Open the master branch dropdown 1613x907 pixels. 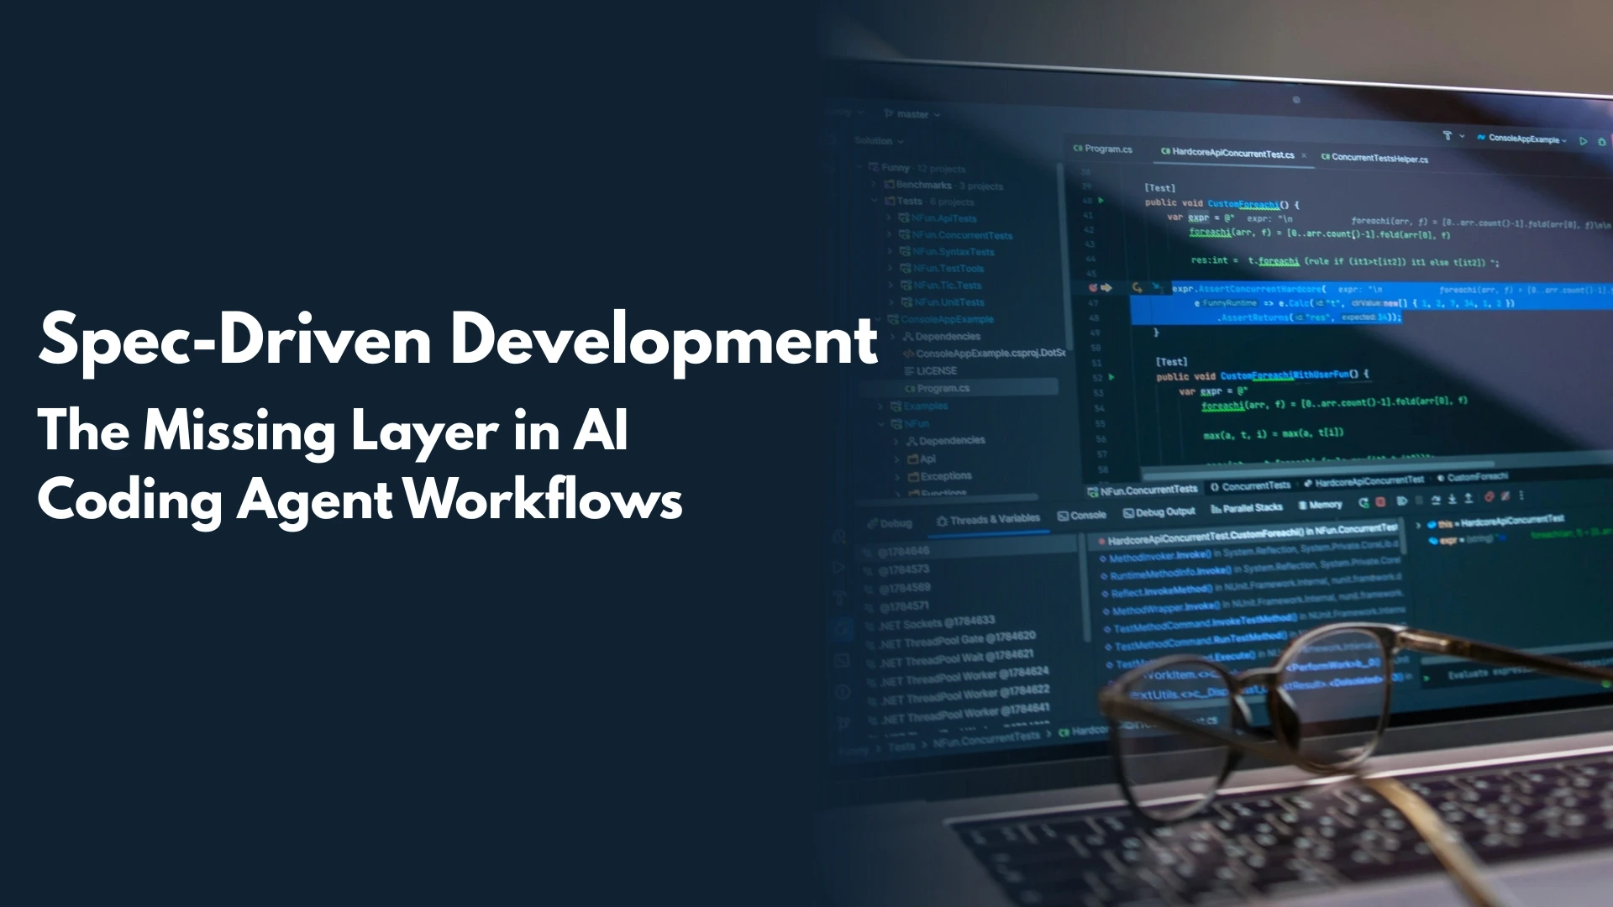pos(912,114)
